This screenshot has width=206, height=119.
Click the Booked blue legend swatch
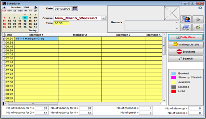(174, 73)
